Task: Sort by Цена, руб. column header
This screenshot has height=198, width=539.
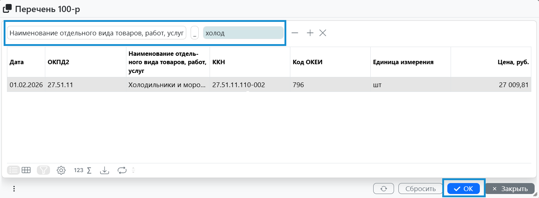Action: [x=514, y=62]
